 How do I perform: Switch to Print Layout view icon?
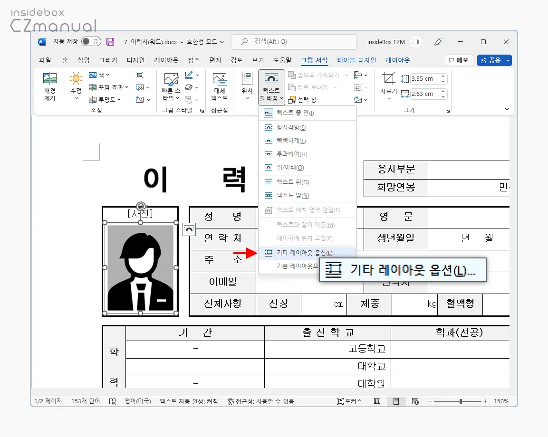[x=396, y=401]
